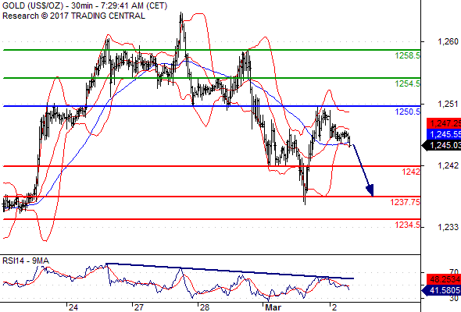Select the Research © 2017 TRADING CENTRAL text
Image resolution: width=461 pixels, height=312 pixels.
pyautogui.click(x=73, y=16)
